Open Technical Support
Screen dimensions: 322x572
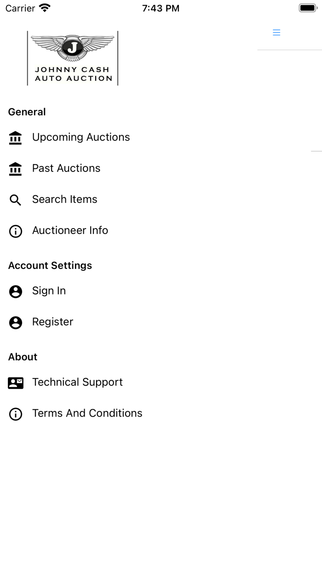pyautogui.click(x=77, y=382)
